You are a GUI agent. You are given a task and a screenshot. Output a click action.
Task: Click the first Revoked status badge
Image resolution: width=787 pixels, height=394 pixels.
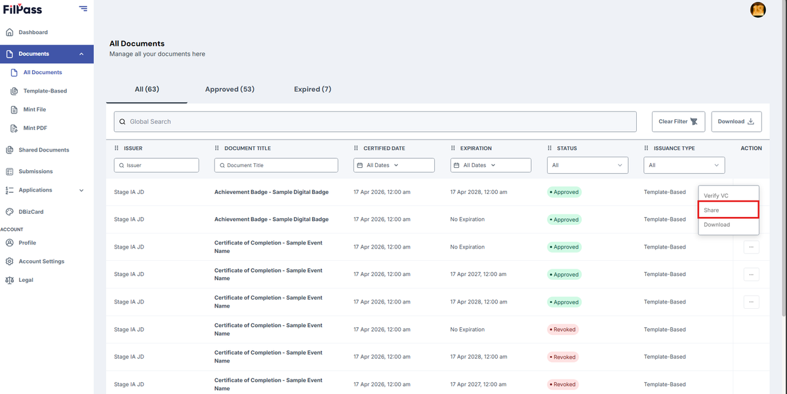pyautogui.click(x=563, y=330)
